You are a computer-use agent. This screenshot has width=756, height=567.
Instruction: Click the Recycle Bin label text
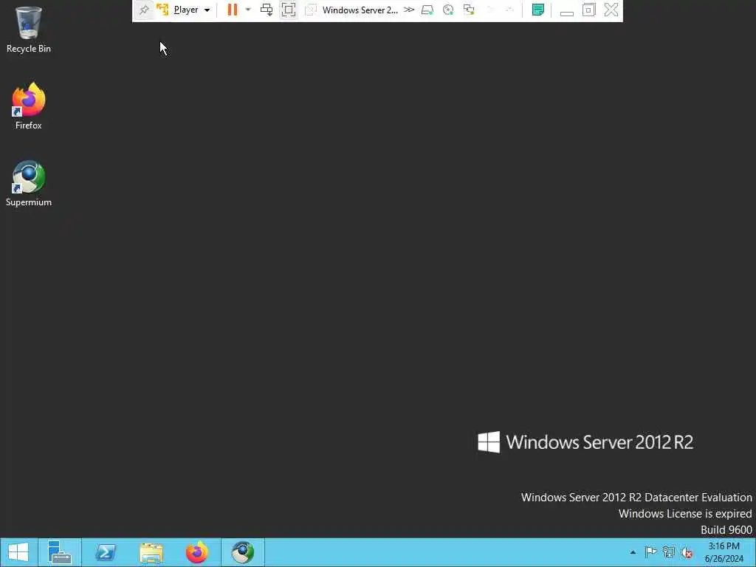tap(29, 49)
